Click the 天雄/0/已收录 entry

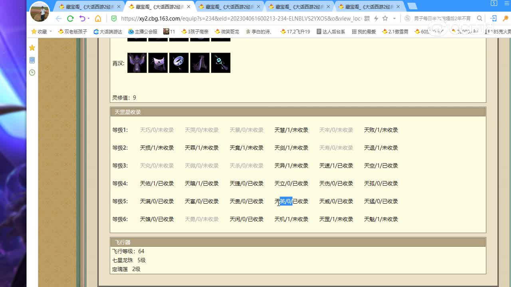point(157,219)
